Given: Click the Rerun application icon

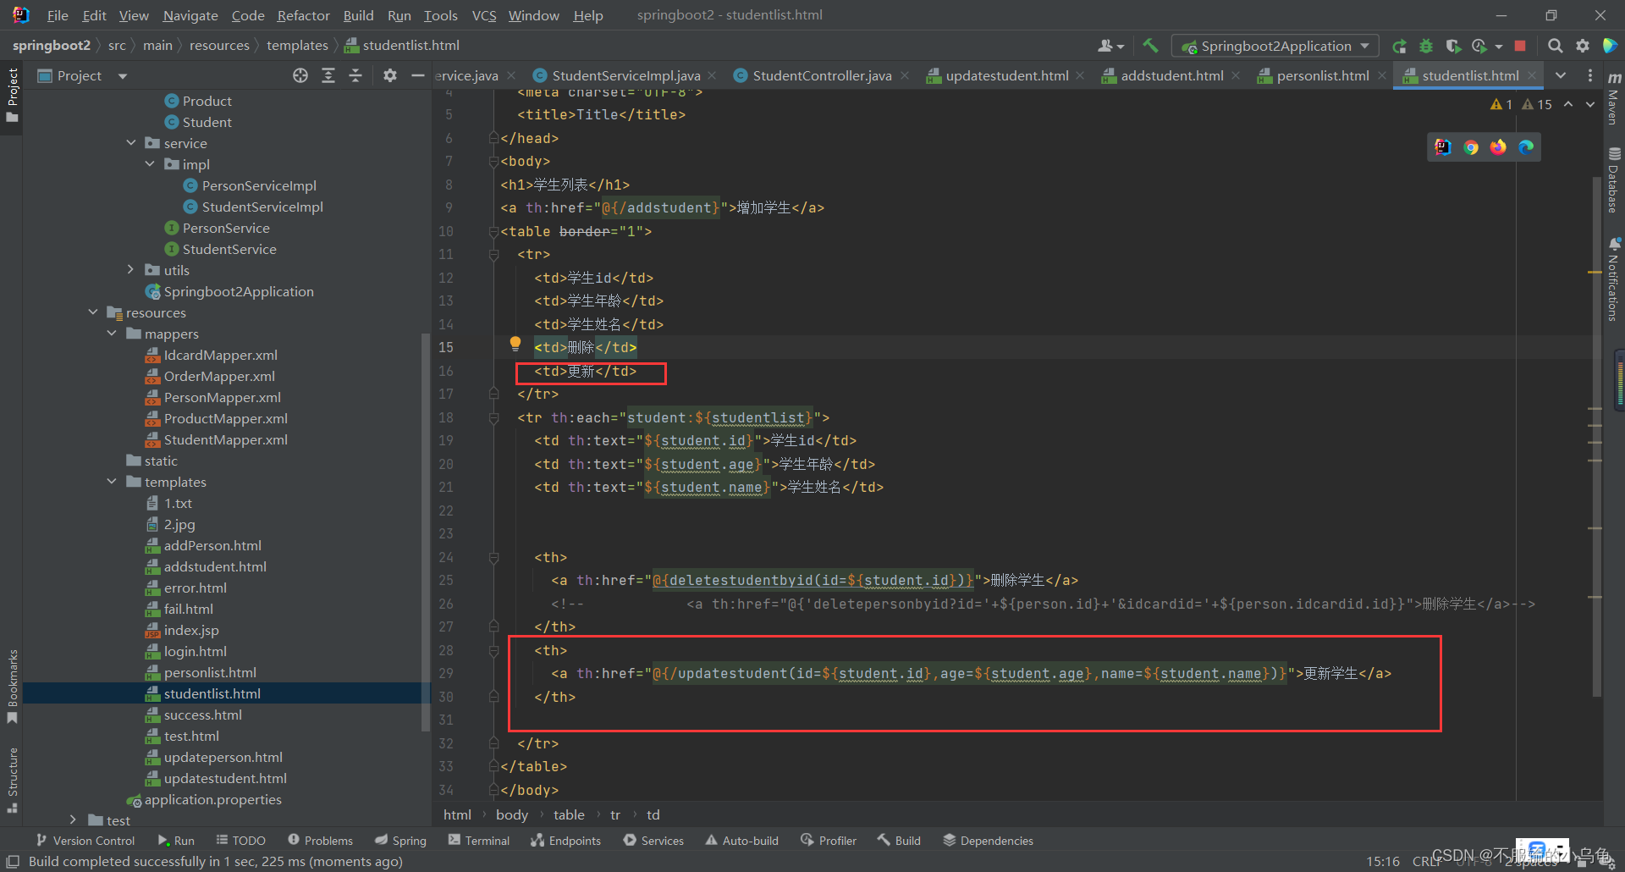Looking at the screenshot, I should [1400, 46].
